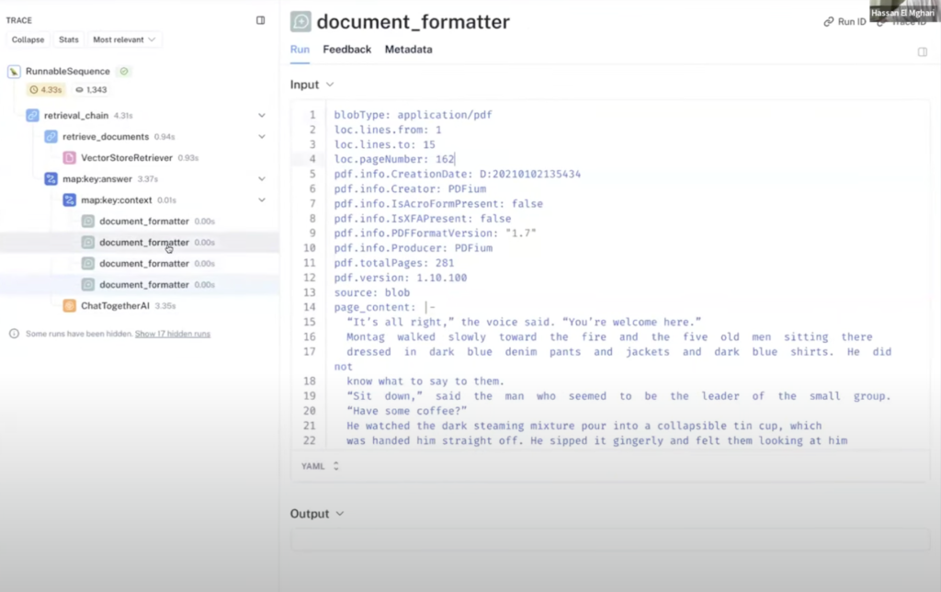This screenshot has height=592, width=941.
Task: Click the line 'loc.pageNumber: 162'
Action: click(x=394, y=159)
